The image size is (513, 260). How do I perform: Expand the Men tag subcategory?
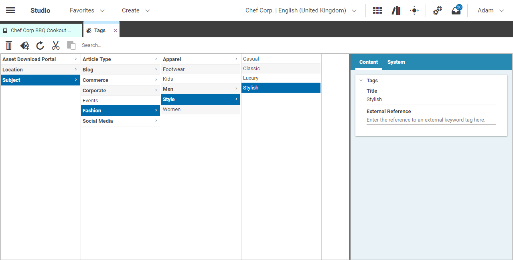(x=236, y=89)
